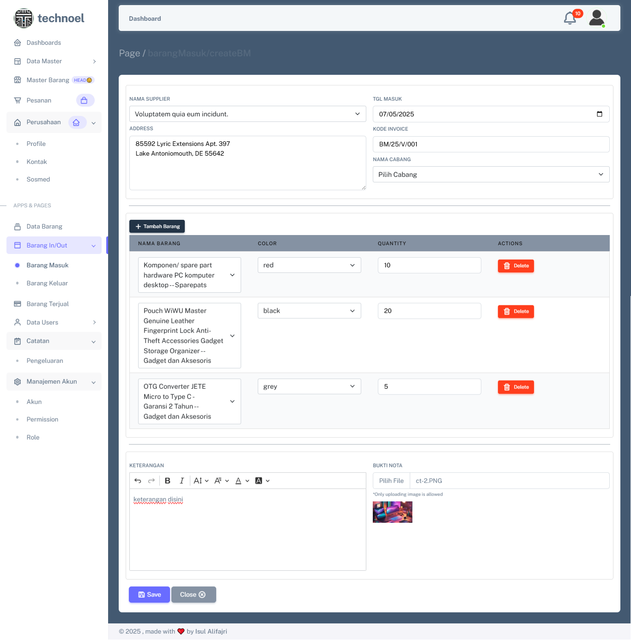Open Barang Keluar in the sidebar
Viewport: 631px width, 640px height.
[x=47, y=283]
